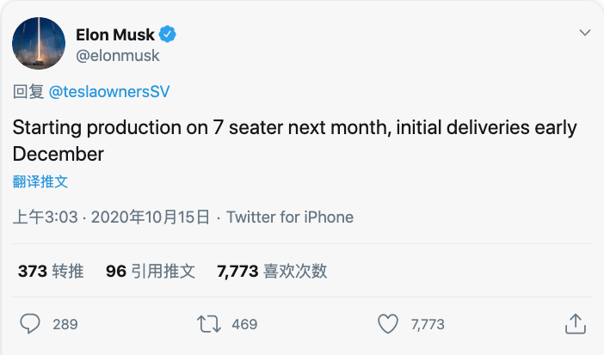
Task: Click the Twitter for iPhone source label
Action: click(x=290, y=217)
